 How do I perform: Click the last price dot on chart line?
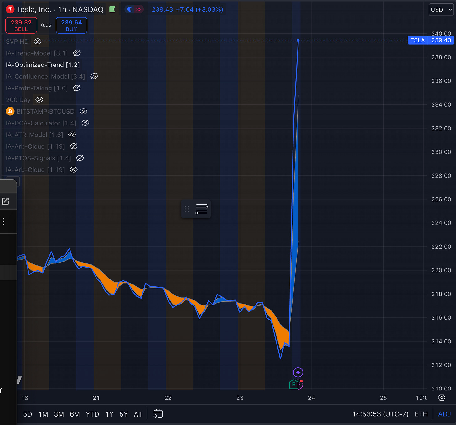coord(298,40)
